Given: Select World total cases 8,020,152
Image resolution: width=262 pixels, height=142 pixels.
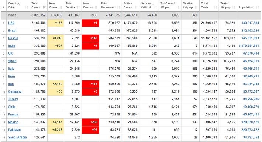Looking at the screenshot, I should click(38, 15).
